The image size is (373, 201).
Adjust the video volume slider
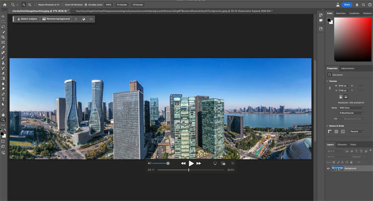click(160, 163)
